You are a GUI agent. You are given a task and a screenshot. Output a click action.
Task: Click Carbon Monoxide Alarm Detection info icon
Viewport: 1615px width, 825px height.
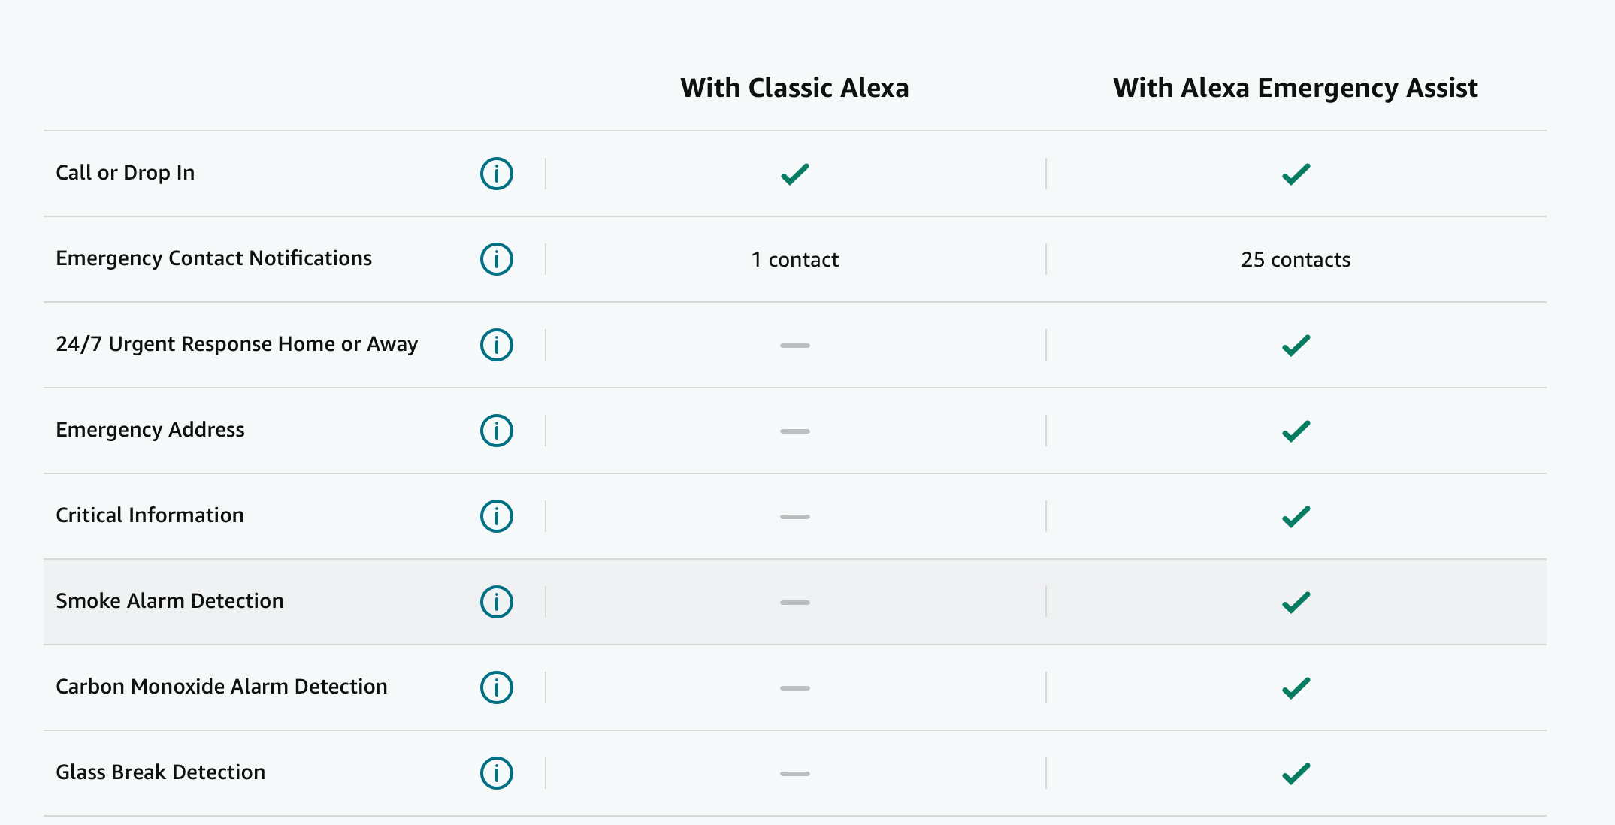(x=496, y=687)
